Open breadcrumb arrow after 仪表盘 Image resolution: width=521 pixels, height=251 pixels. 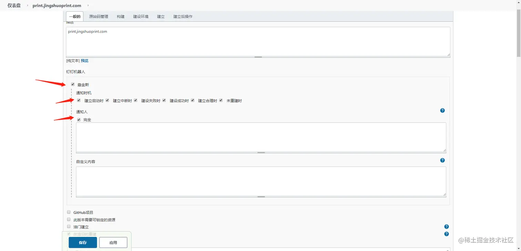tap(27, 5)
